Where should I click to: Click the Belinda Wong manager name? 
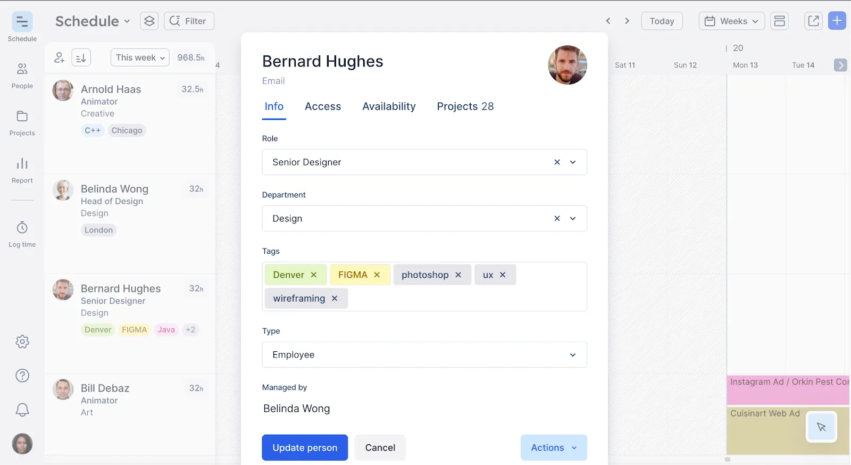(297, 409)
